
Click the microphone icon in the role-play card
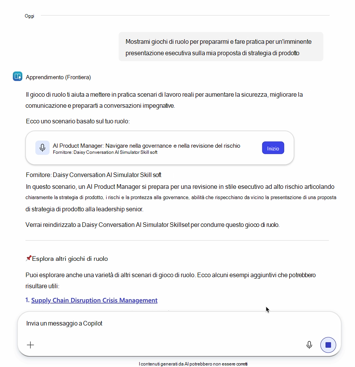[42, 148]
